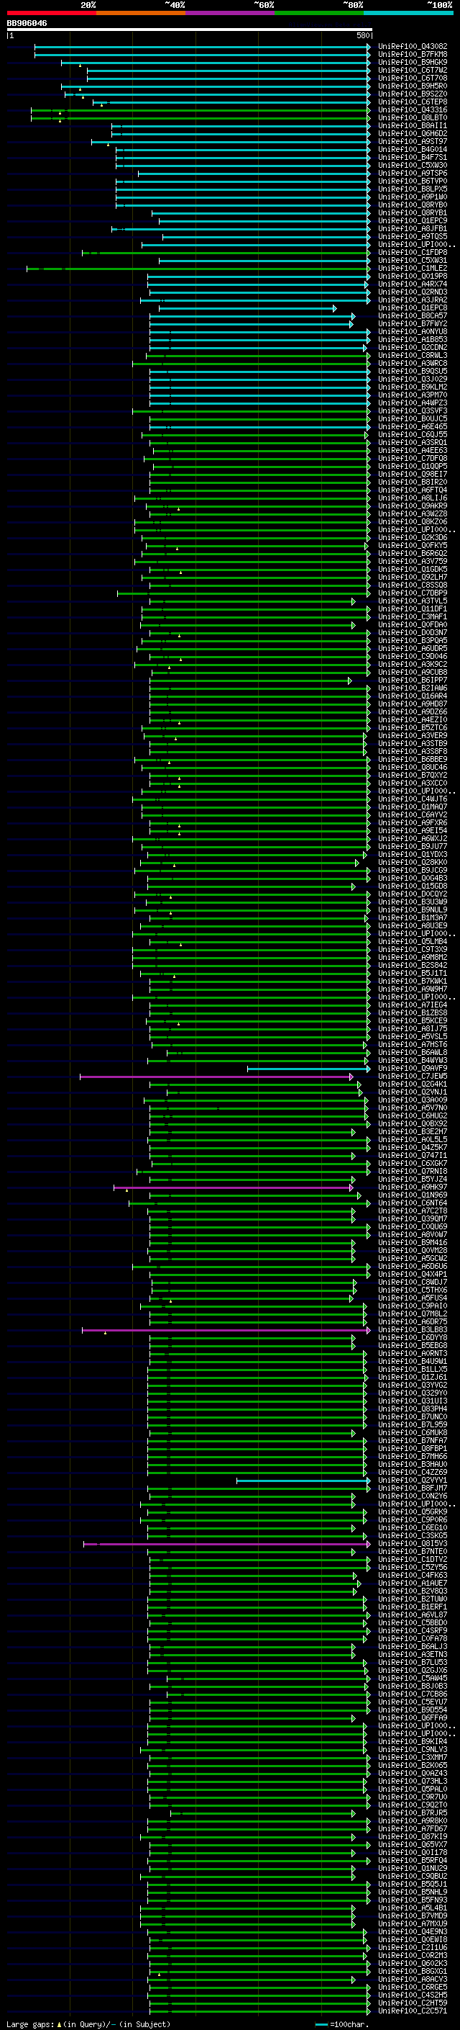Screen dimensions: 460x2030
Task: Select the UniRef100_B9M416 entry
Action: 413,1243
